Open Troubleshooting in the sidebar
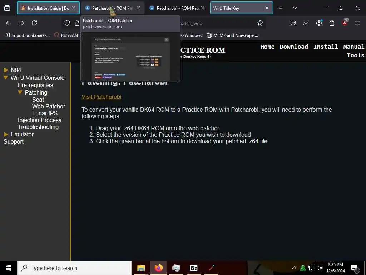 (38, 127)
